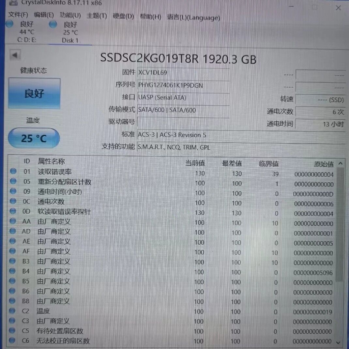
Task: Click the health icon above C: D: E:
Action: click(x=10, y=23)
